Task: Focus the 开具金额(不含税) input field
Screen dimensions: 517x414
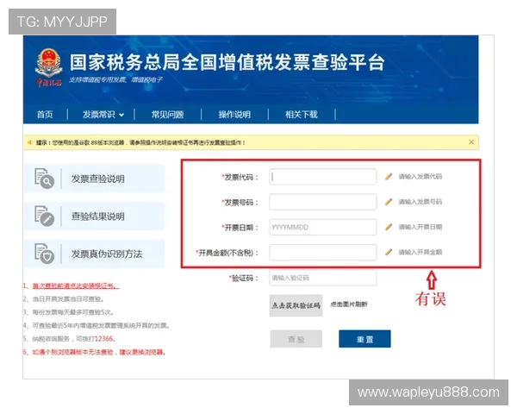Action: [323, 253]
